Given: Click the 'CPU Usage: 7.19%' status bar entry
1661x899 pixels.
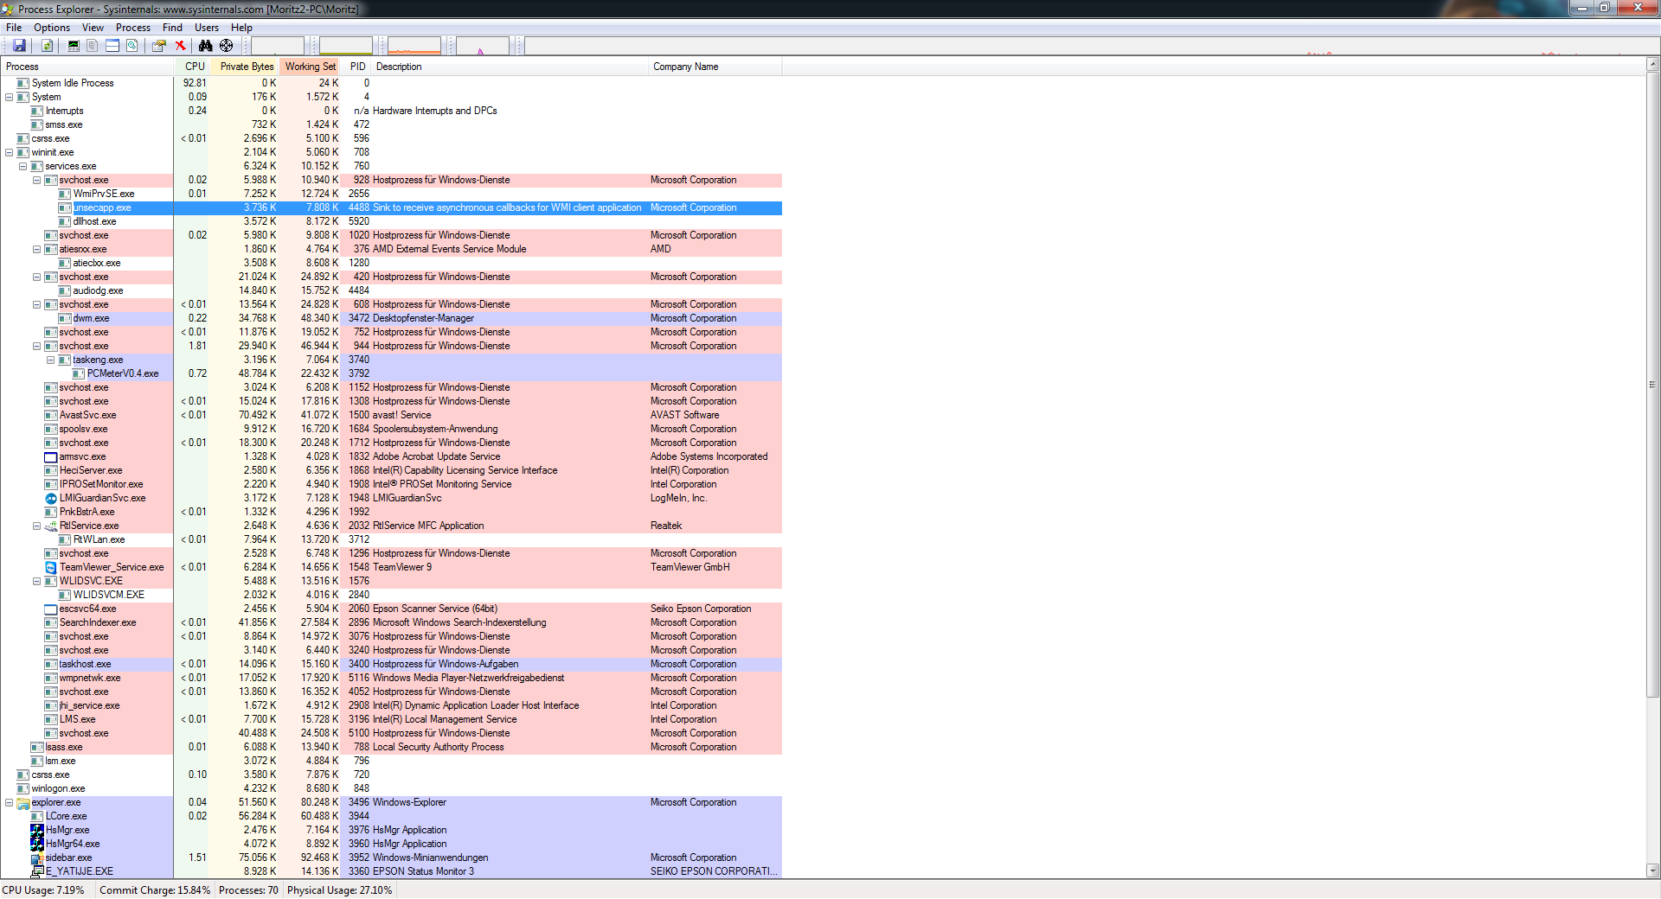Looking at the screenshot, I should pos(43,890).
